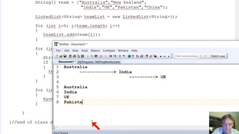Click the Play Macro arrow icon
Image resolution: width=239 pixels, height=134 pixels.
169,56
